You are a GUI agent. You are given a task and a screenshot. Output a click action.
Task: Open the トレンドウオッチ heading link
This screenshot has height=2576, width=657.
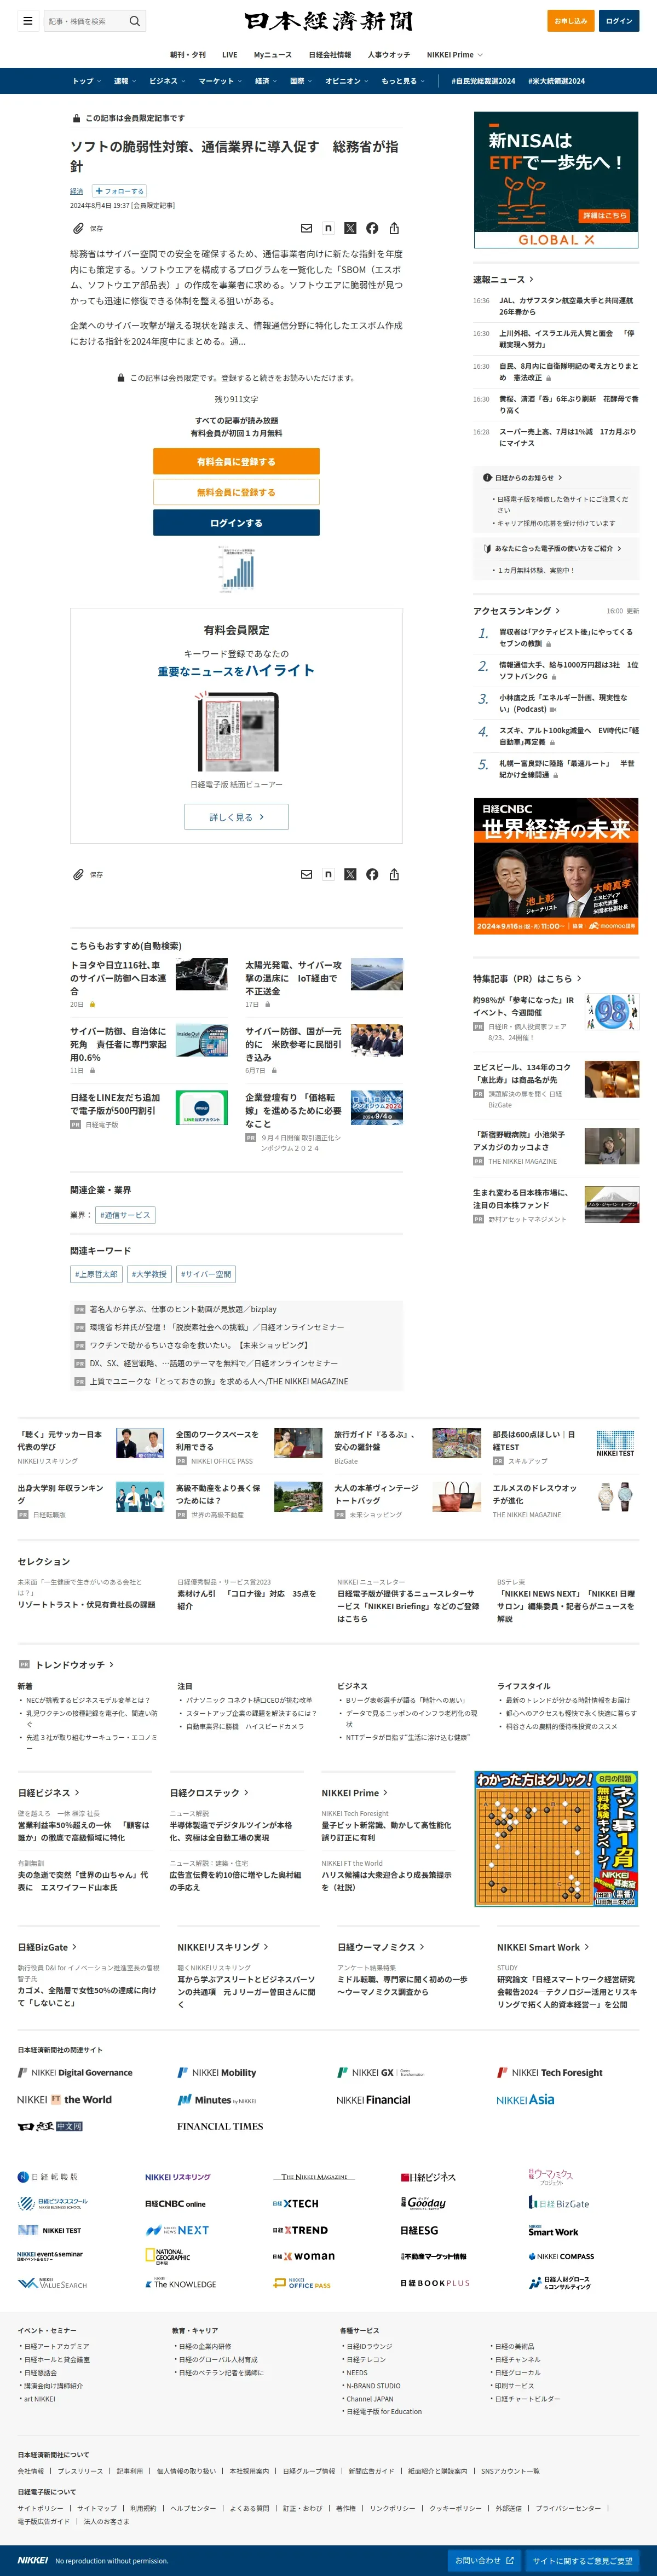tap(74, 1664)
